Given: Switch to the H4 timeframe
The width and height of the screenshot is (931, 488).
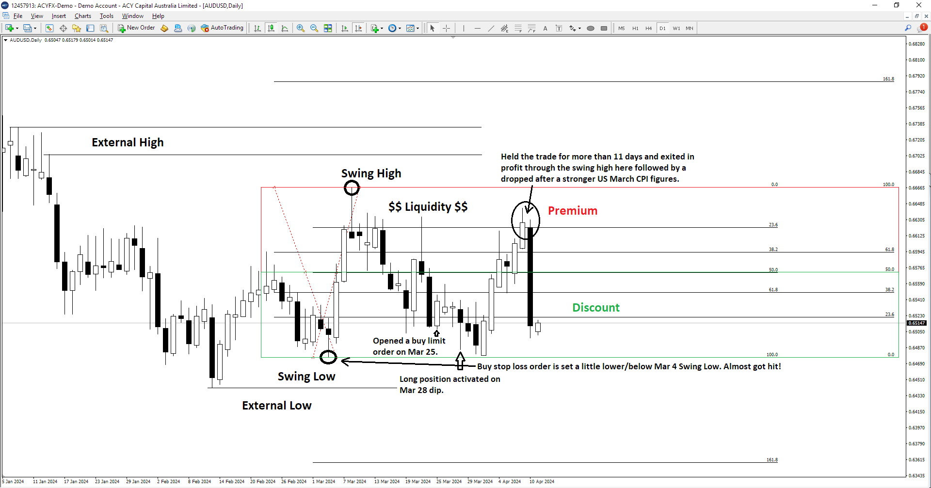Looking at the screenshot, I should 648,28.
